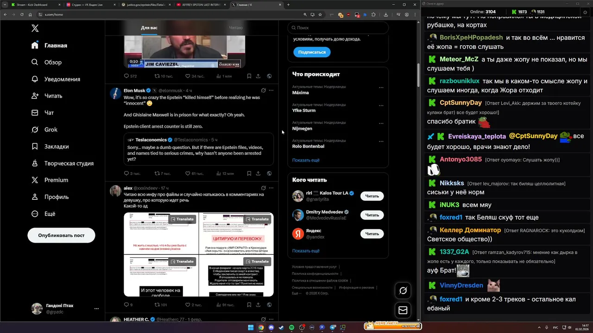Screen dimensions: 593x333
Task: Like the alex post with 2 тыс. likes
Action: click(x=188, y=305)
